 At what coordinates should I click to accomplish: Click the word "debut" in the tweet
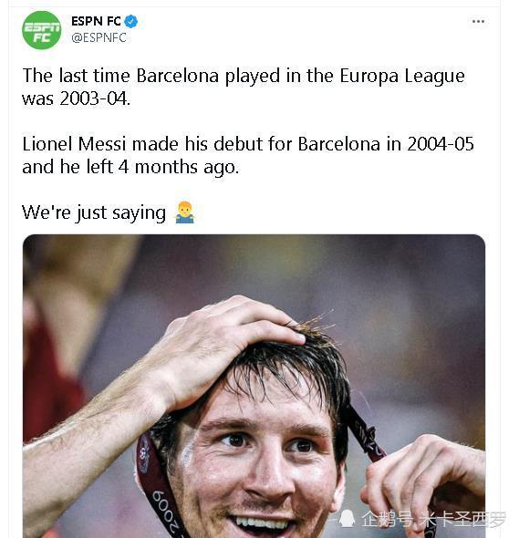click(238, 144)
